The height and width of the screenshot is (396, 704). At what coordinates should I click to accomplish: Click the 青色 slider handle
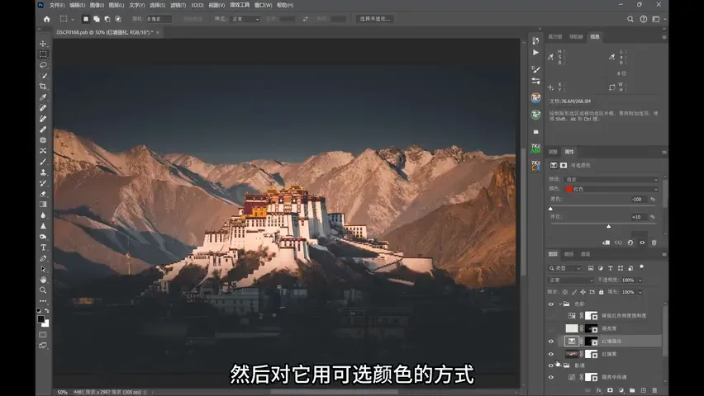551,209
